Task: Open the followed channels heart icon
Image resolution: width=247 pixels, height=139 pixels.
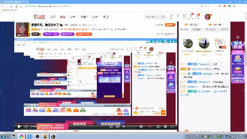Action: (178, 16)
